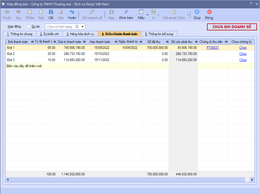Open the Hàng hóa dịch vụ tab
Viewport: 260px width, 194px height.
point(80,34)
